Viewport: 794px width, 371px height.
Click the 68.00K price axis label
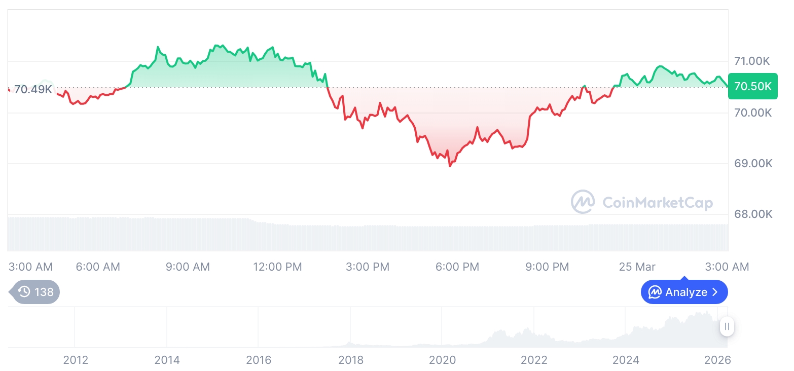(x=753, y=214)
